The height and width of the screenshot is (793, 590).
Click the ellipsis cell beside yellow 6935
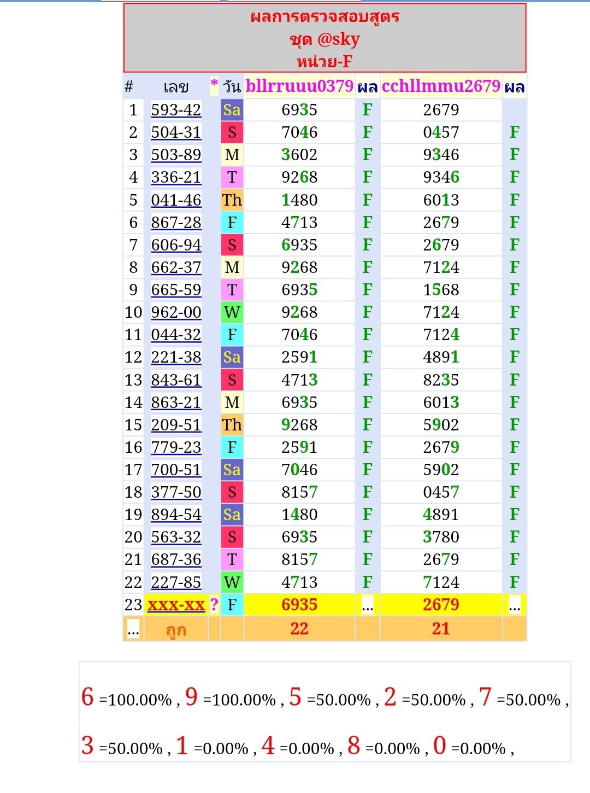367,605
